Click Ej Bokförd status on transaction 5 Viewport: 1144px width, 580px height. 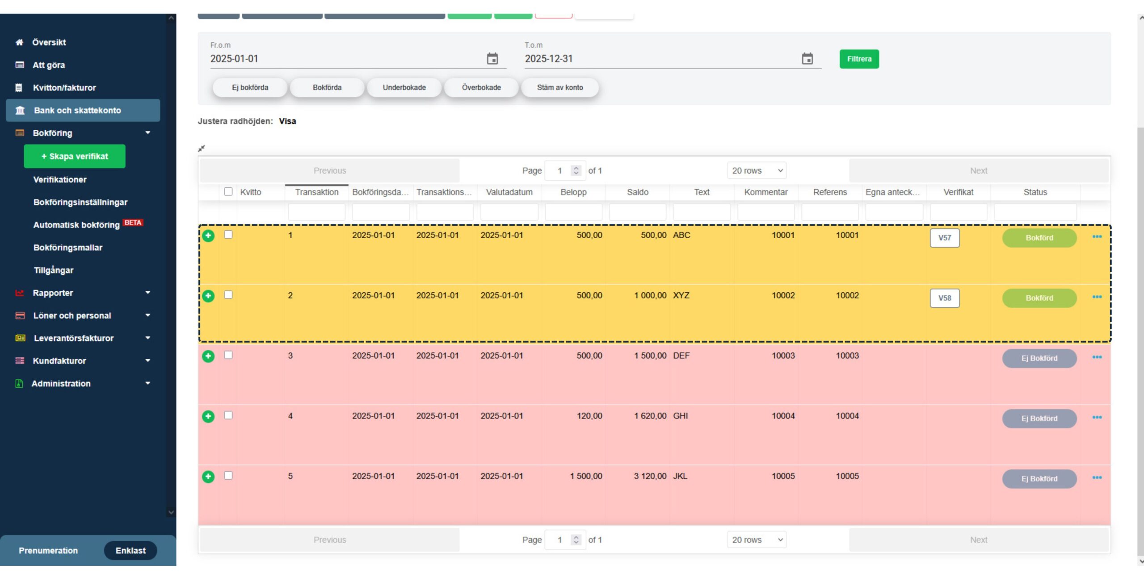[x=1039, y=479]
